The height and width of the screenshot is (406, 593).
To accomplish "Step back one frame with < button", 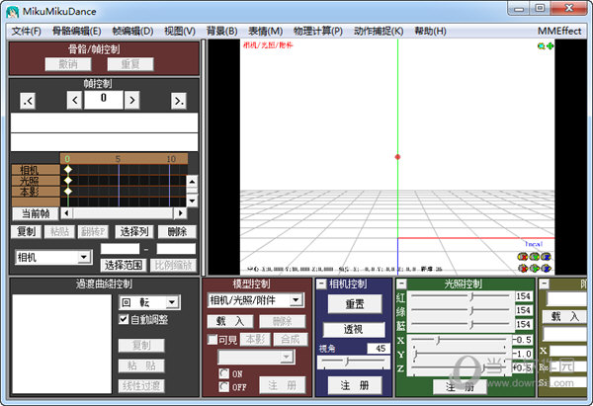I will coord(74,100).
